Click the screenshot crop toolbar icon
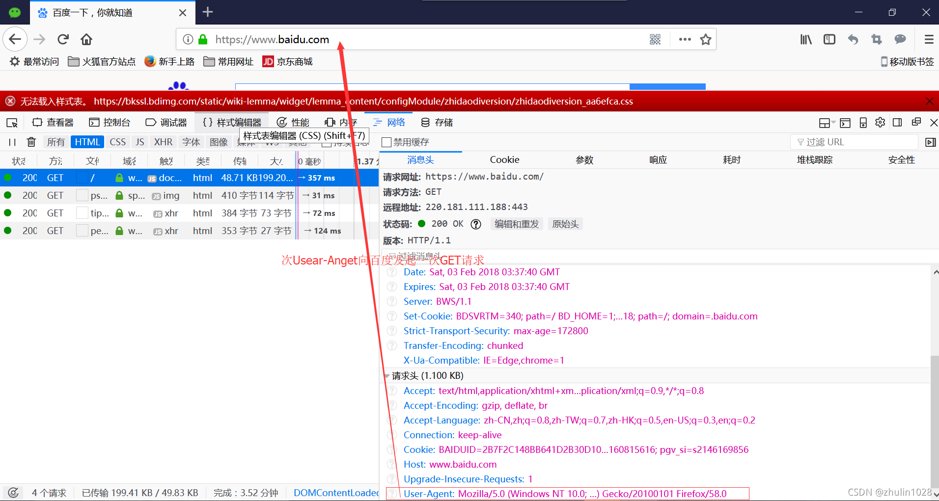Viewport: 939px width, 501px height. click(877, 39)
